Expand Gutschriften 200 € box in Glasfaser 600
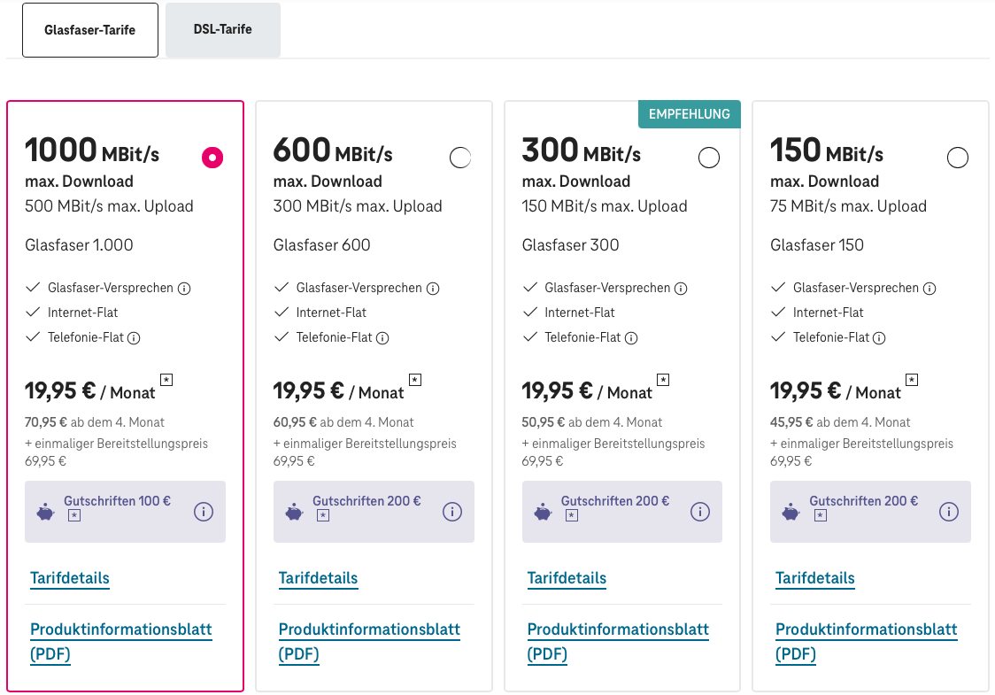 [366, 502]
